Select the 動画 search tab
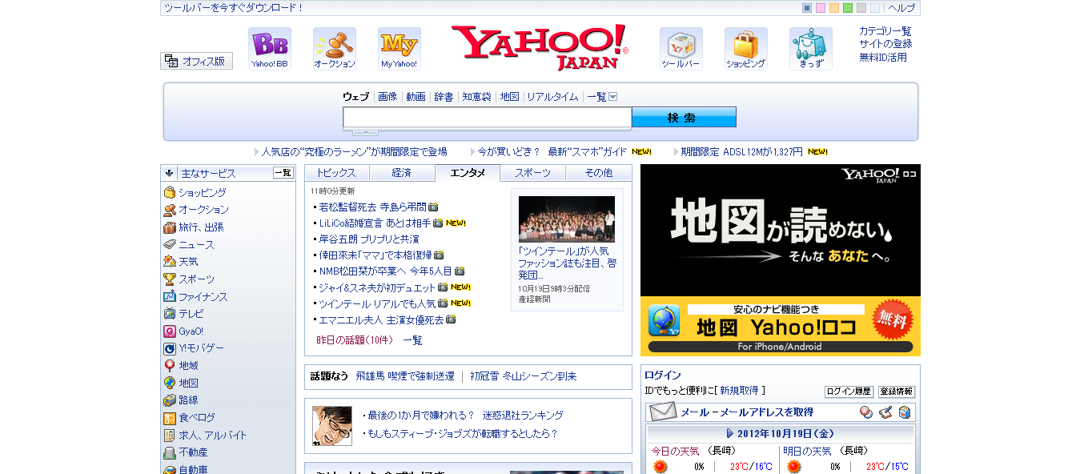1080x474 pixels. coord(416,97)
